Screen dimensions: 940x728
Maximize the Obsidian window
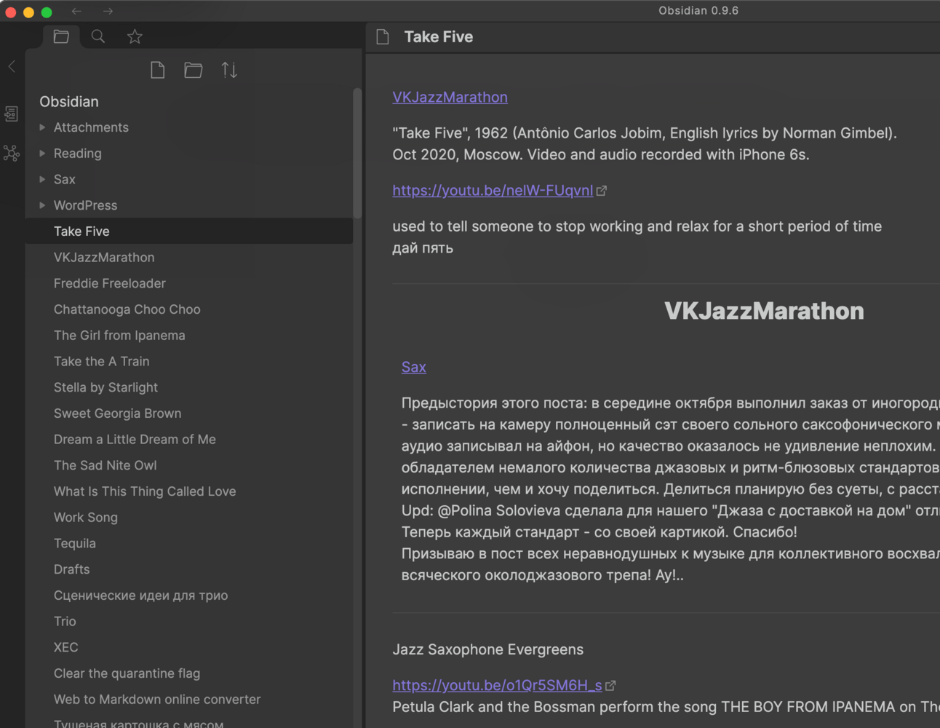(47, 12)
